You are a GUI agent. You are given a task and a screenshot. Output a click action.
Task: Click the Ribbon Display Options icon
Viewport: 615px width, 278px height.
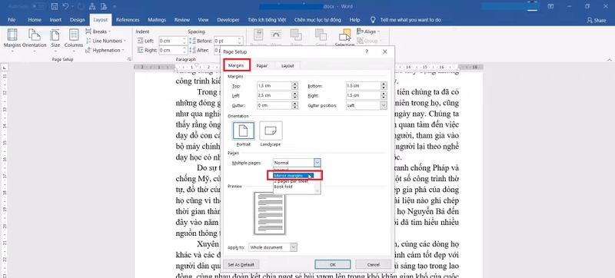(550, 6)
